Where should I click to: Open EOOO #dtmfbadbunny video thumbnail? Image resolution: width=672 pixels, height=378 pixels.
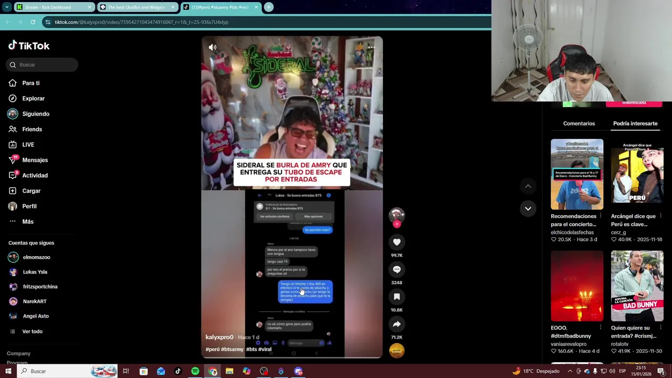pos(577,286)
